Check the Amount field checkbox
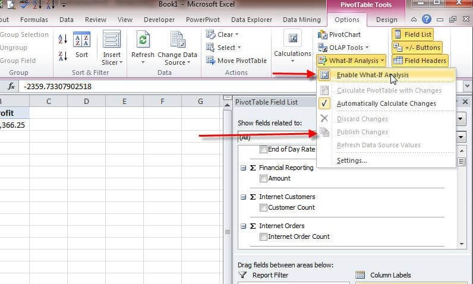This screenshot has height=284, width=473. [263, 178]
